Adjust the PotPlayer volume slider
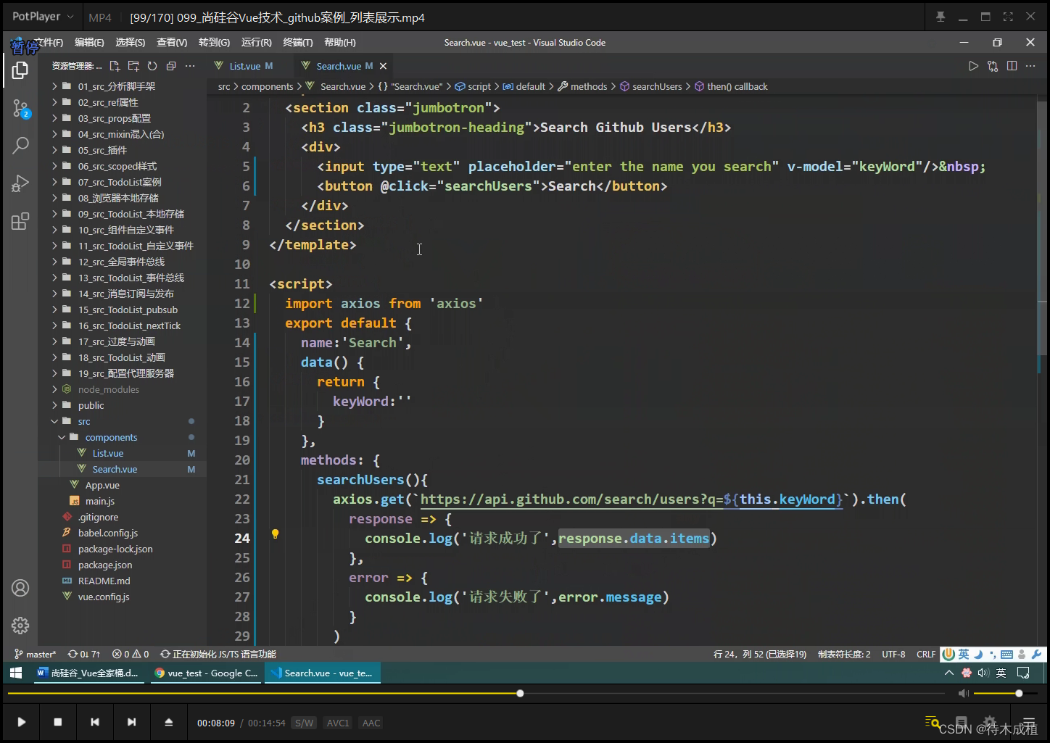The image size is (1050, 743). 1006,694
